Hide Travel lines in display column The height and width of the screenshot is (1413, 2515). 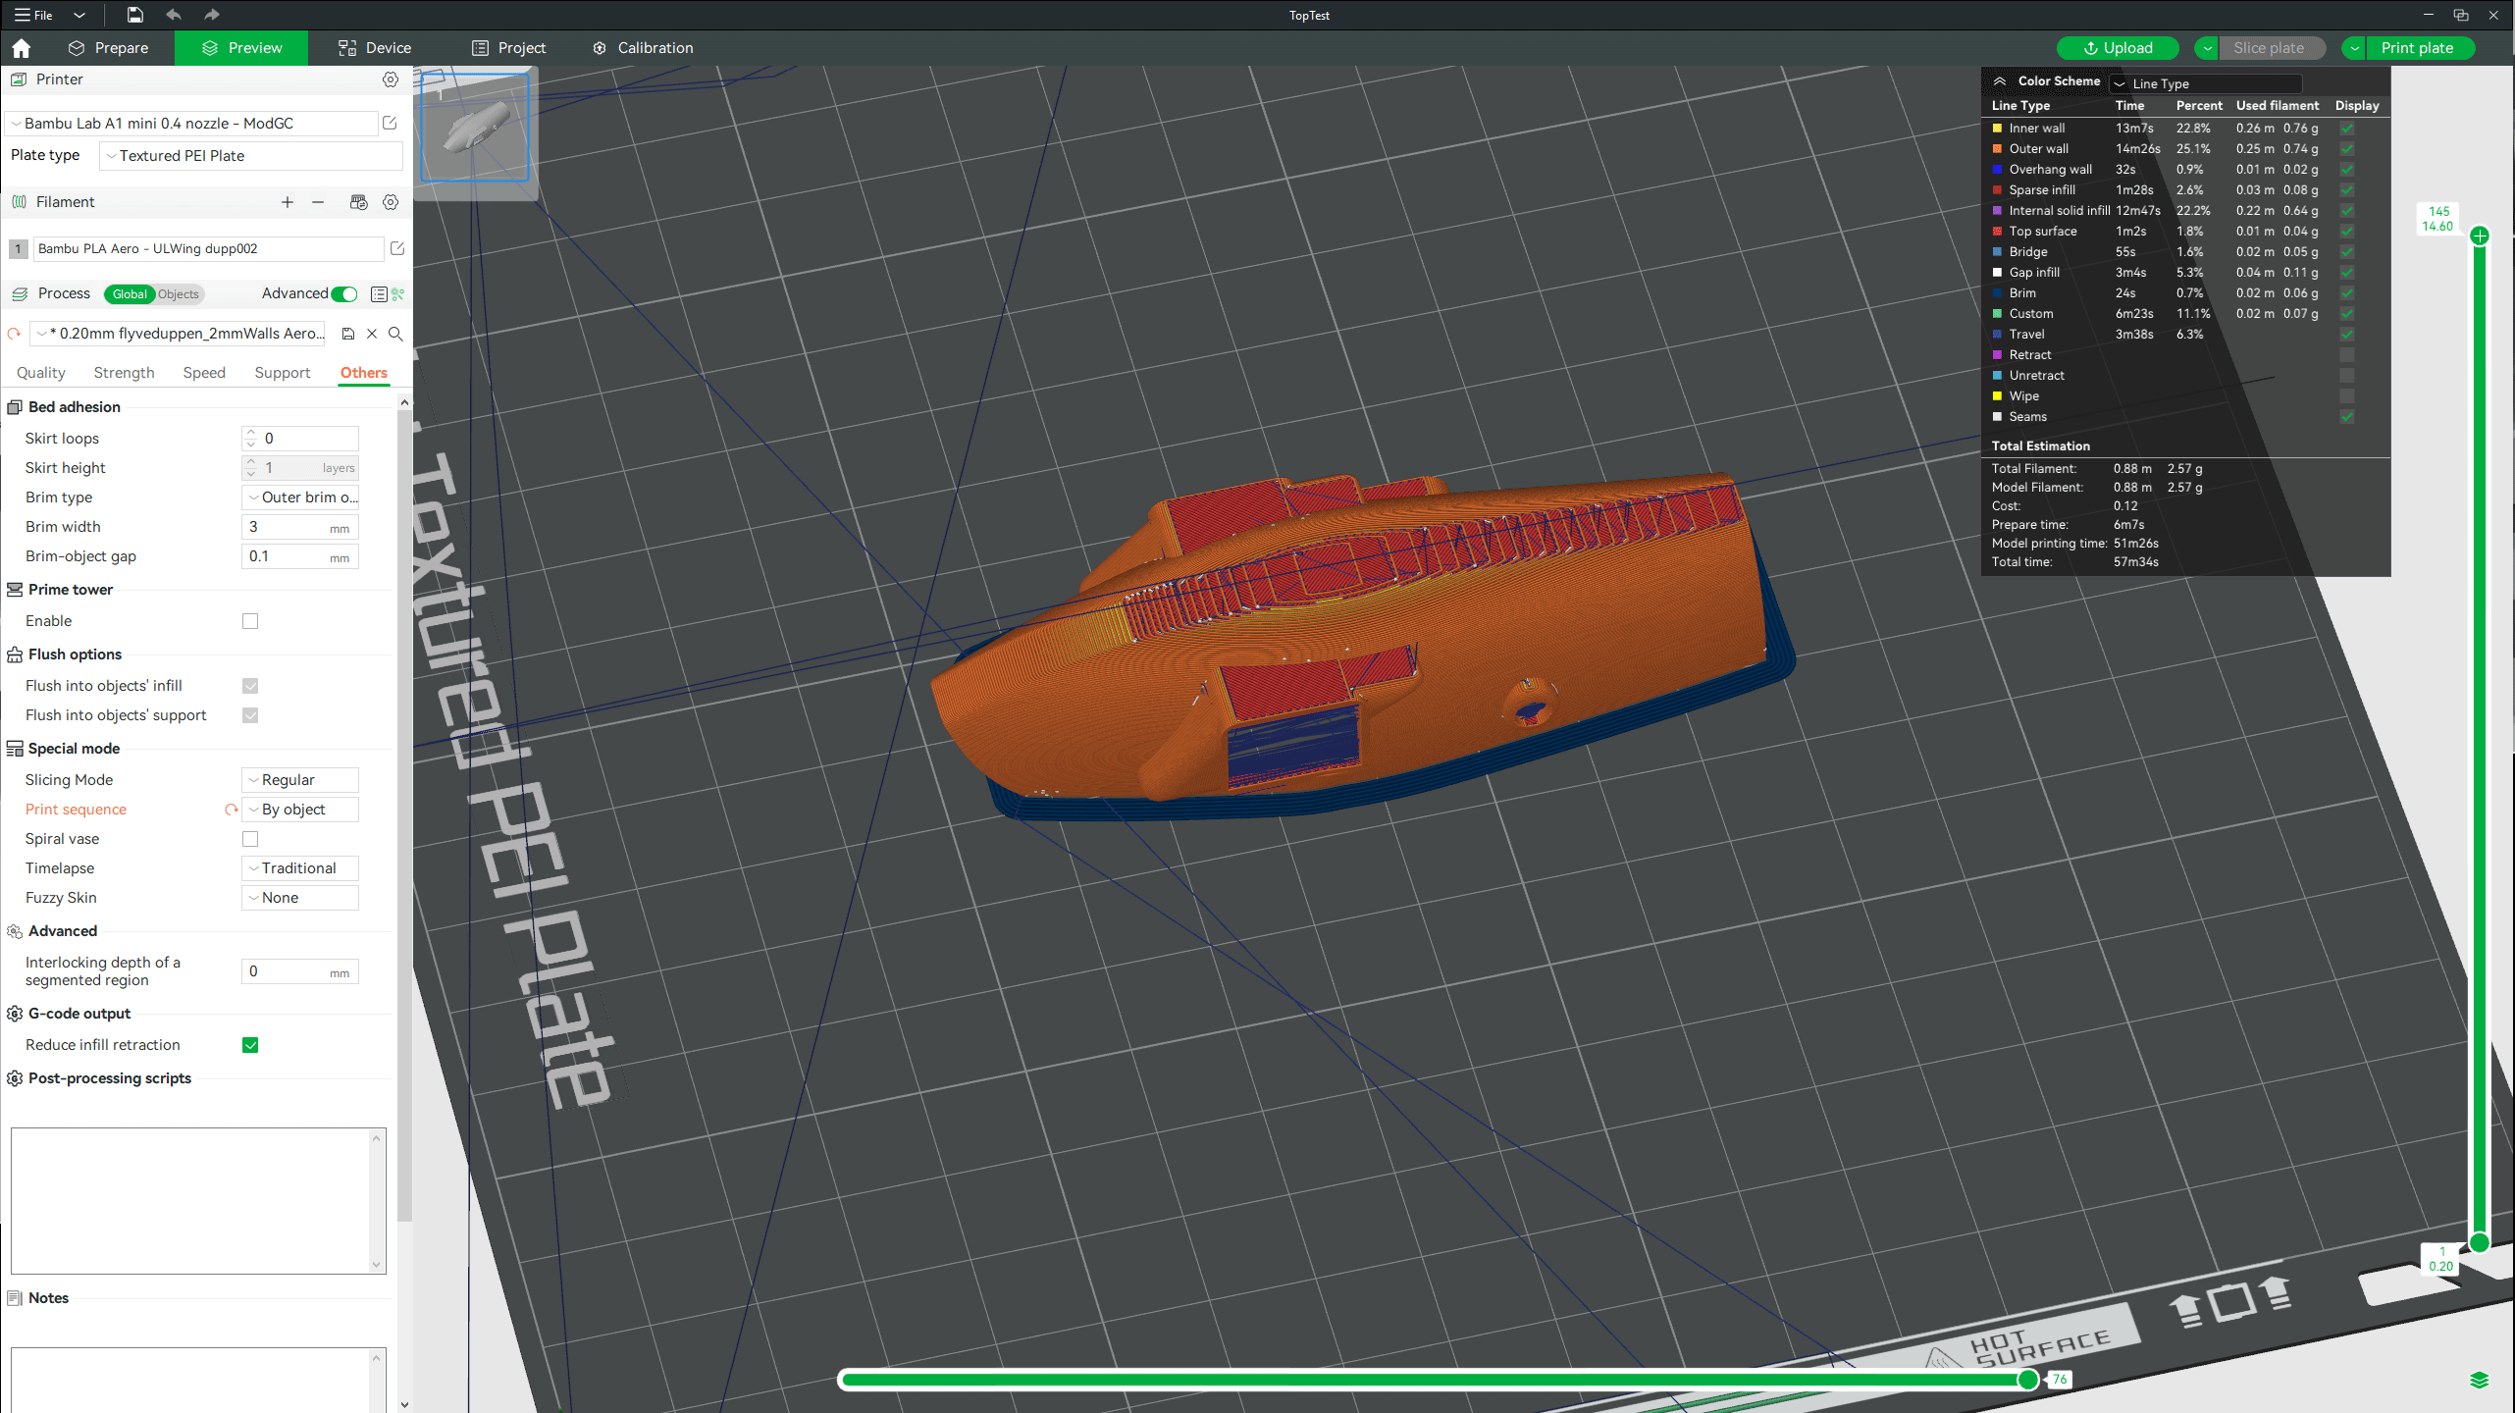click(x=2347, y=335)
